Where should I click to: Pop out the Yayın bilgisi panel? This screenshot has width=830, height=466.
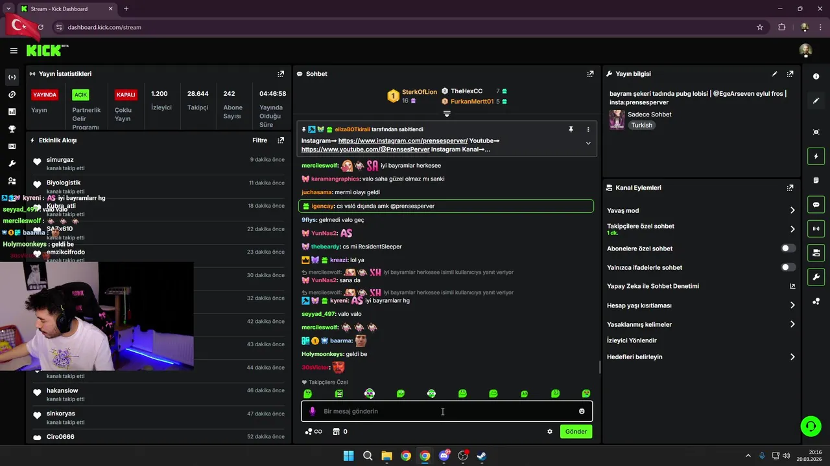[790, 74]
